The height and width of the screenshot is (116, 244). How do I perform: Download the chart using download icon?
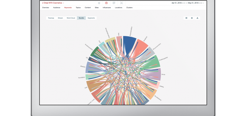[x=198, y=18]
